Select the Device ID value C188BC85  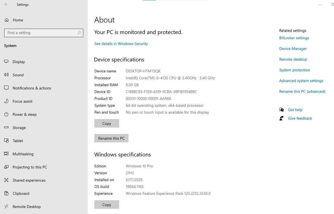pos(161,92)
